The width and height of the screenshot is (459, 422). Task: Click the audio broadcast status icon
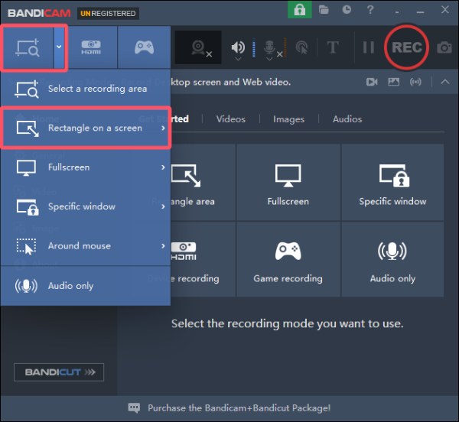(x=415, y=82)
